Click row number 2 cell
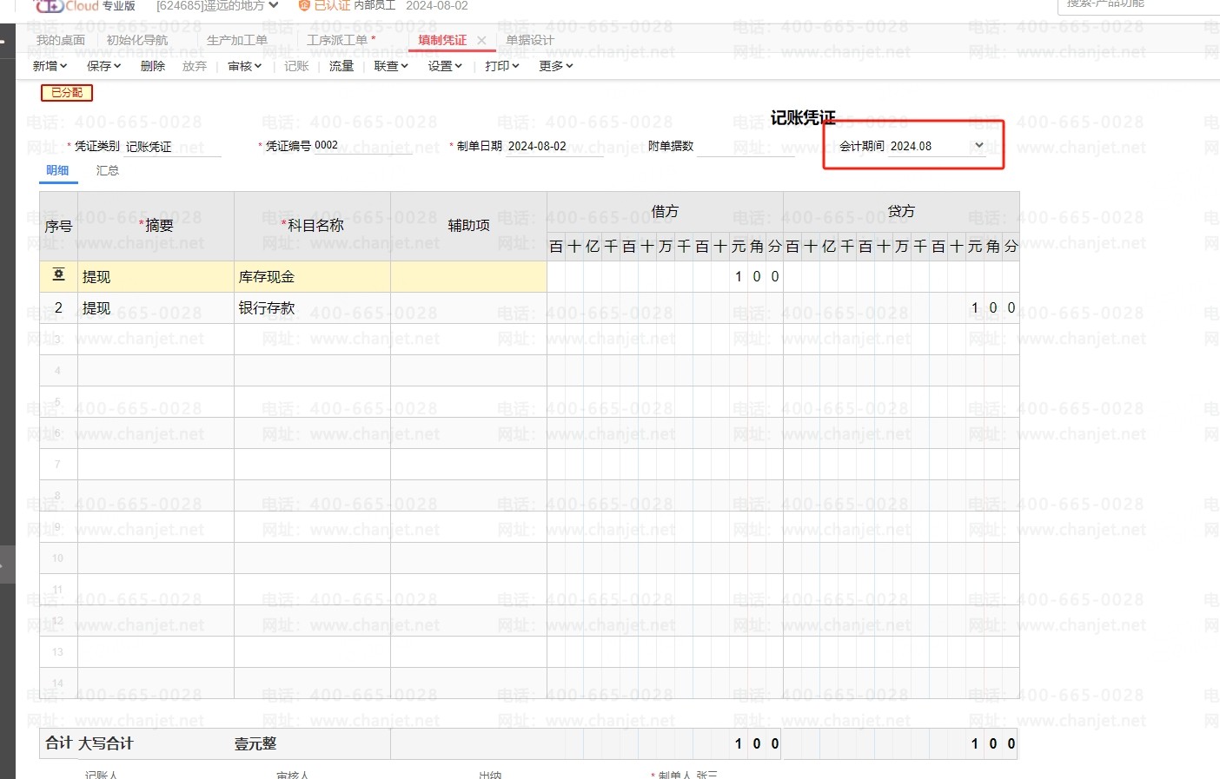1220x779 pixels. coord(58,308)
